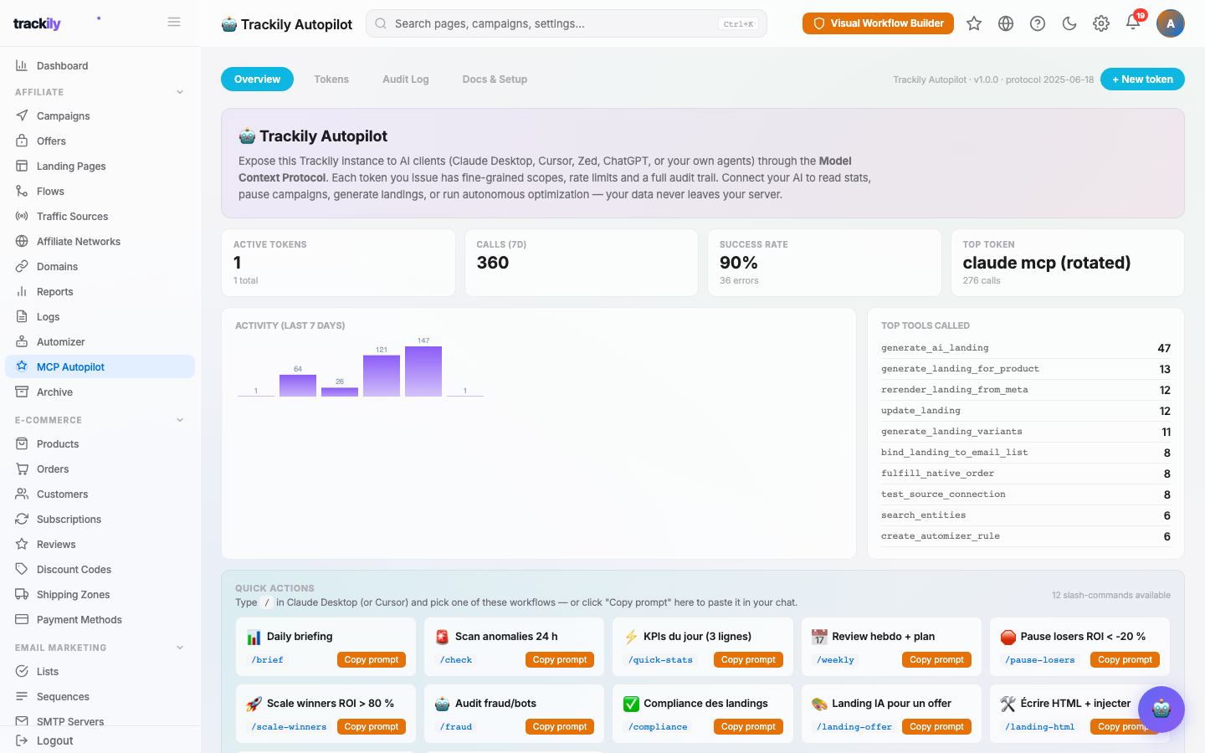Open the user avatar menu
This screenshot has width=1205, height=753.
coord(1171,23)
